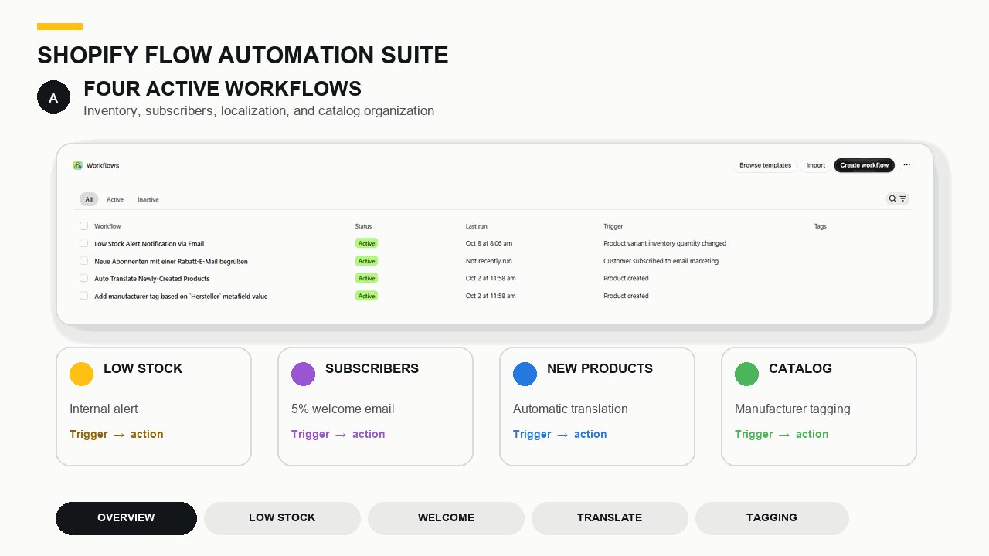The image size is (989, 556).
Task: Switch to the Active filter tab
Action: (x=115, y=199)
